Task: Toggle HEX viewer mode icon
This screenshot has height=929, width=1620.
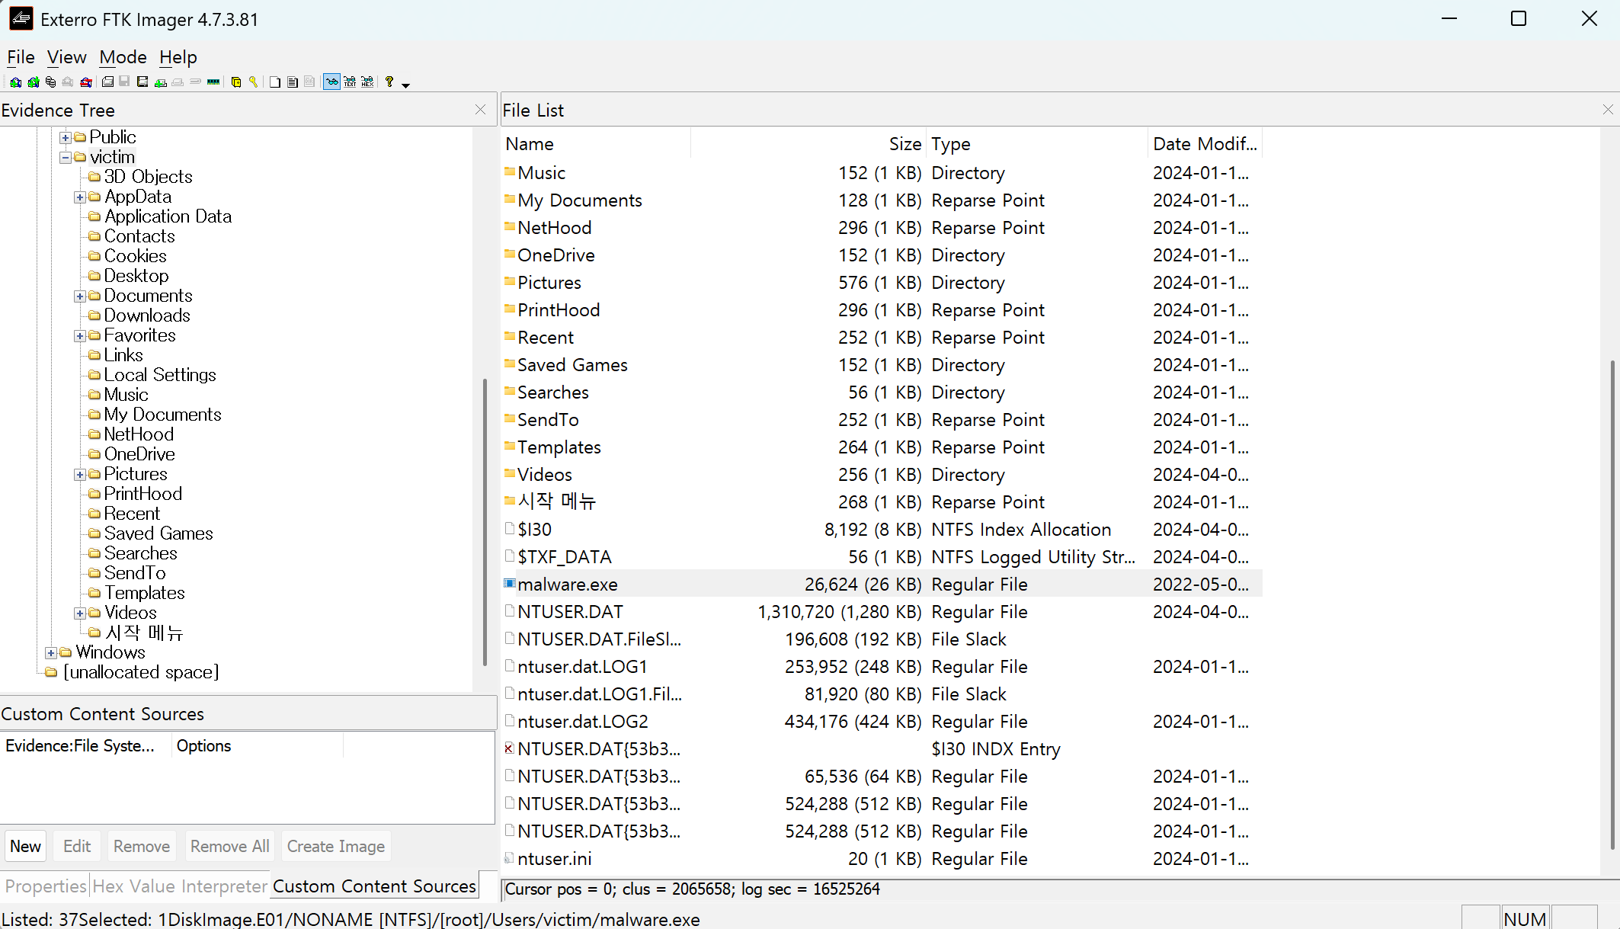Action: [367, 82]
